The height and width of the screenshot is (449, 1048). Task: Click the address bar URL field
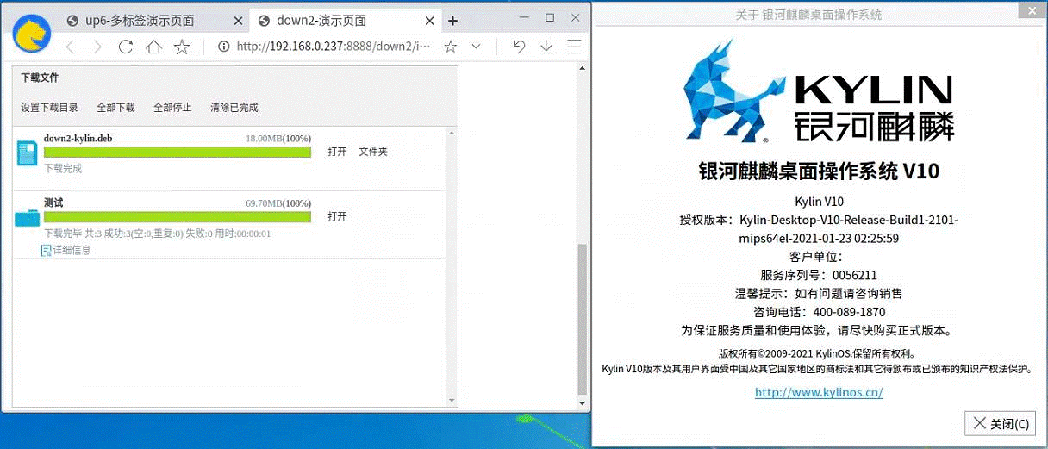pyautogui.click(x=333, y=47)
